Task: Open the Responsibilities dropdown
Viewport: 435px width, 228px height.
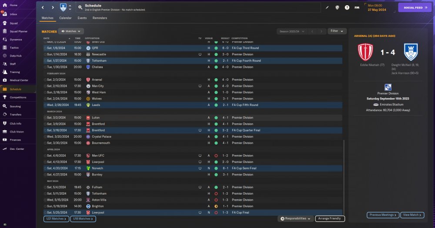Action: [x=295, y=218]
